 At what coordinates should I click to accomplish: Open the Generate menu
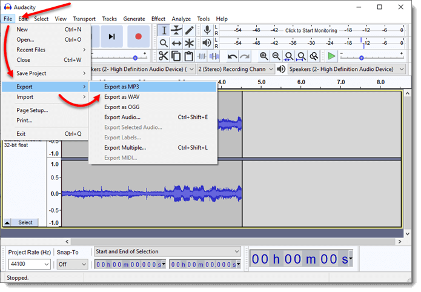pos(134,19)
